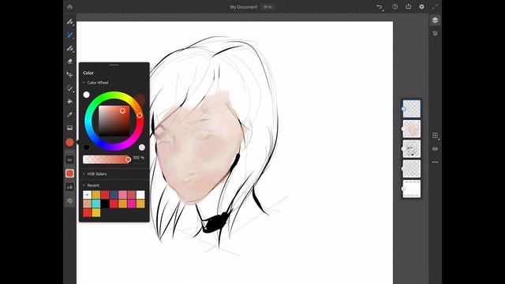Select the Lasso selection tool
This screenshot has height=284, width=505.
pos(70,88)
